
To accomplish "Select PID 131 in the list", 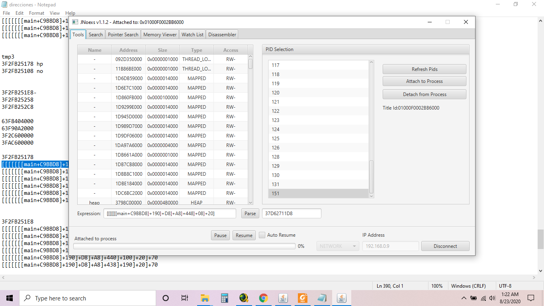I will 319,184.
